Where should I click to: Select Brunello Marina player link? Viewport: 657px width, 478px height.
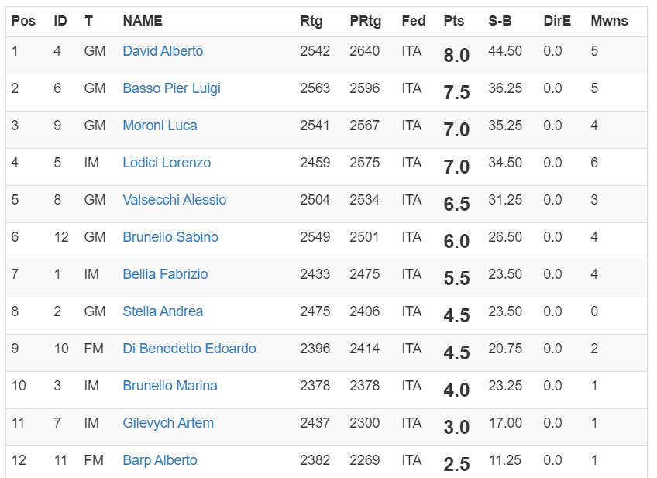pyautogui.click(x=170, y=386)
